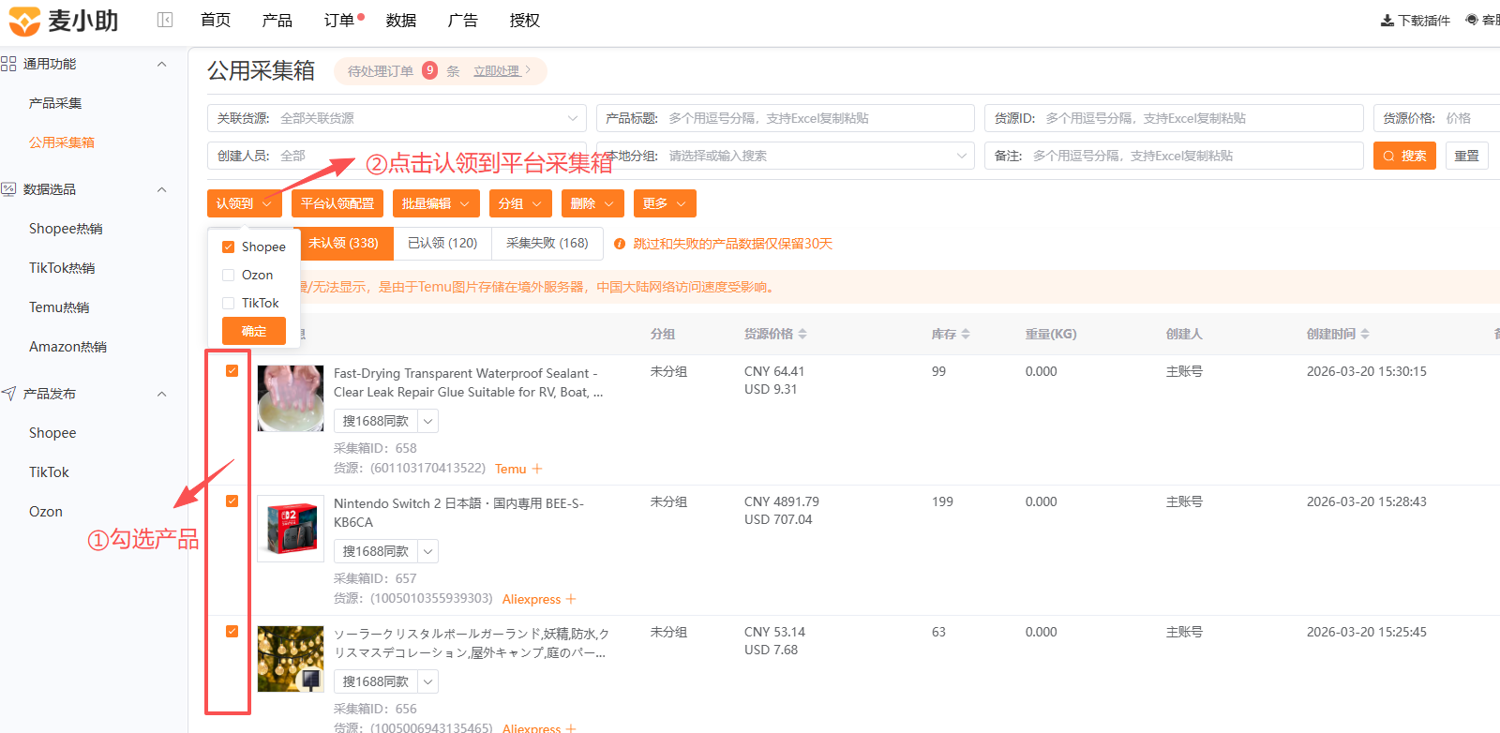Screen dimensions: 1500x733
Task: Open the 删除 dropdown button
Action: 592,203
